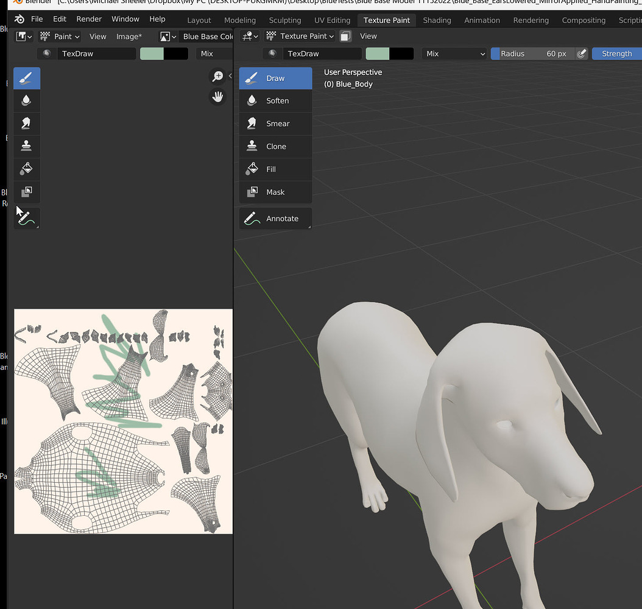This screenshot has height=609, width=642.
Task: Open the 3D viewport editor type selector
Action: point(250,37)
